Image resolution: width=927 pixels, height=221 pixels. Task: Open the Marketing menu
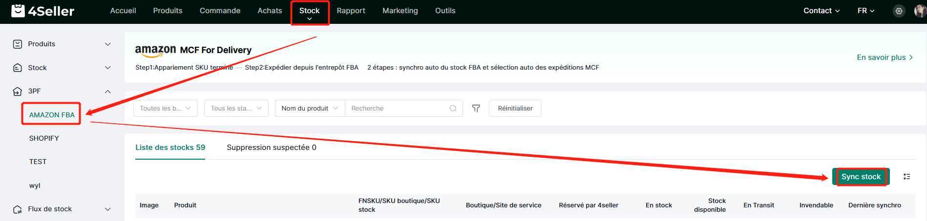tap(400, 11)
